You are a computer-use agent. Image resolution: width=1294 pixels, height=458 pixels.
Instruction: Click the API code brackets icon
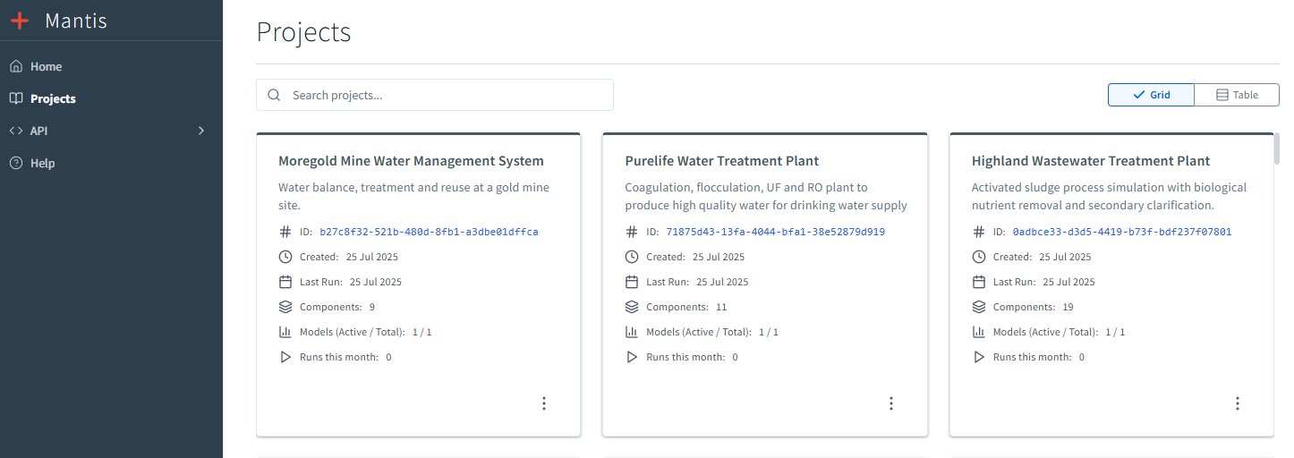click(x=15, y=131)
